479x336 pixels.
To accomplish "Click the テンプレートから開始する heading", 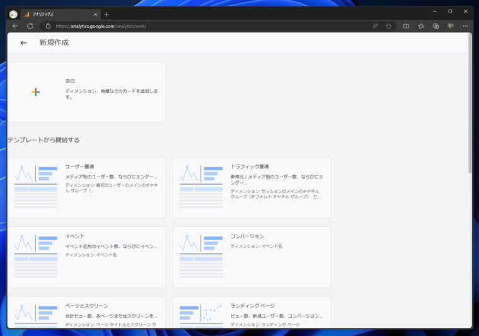I will [x=43, y=140].
